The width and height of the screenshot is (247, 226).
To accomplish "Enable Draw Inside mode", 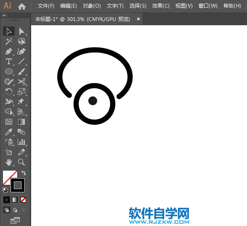I will 23,210.
